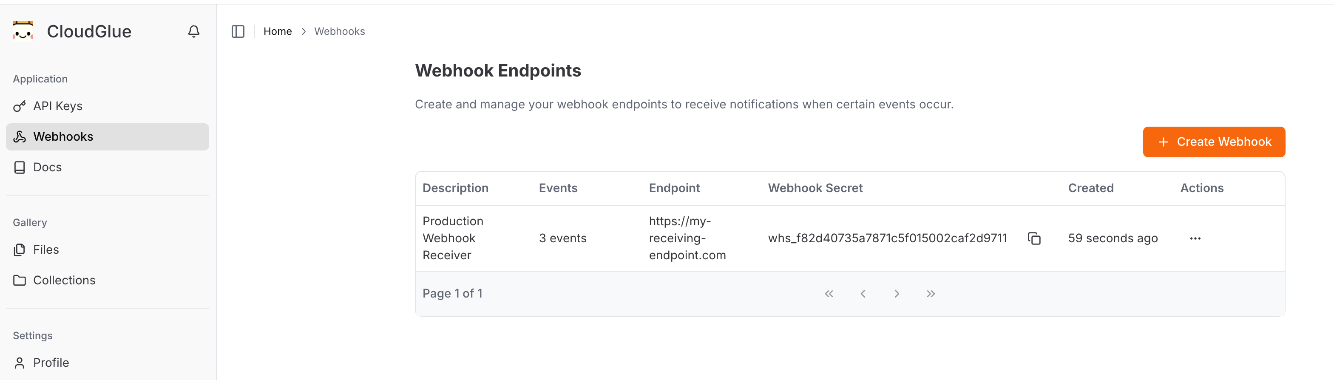Open API Keys in sidebar
Image resolution: width=1334 pixels, height=380 pixels.
tap(107, 106)
